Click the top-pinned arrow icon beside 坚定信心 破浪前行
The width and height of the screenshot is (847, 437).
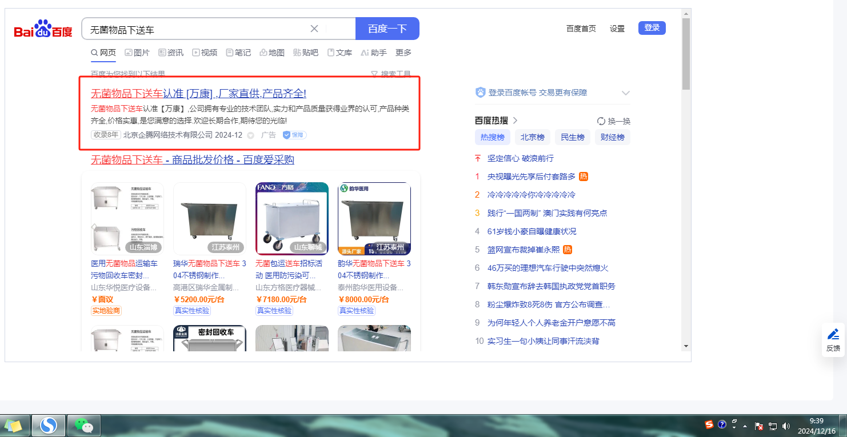[478, 158]
